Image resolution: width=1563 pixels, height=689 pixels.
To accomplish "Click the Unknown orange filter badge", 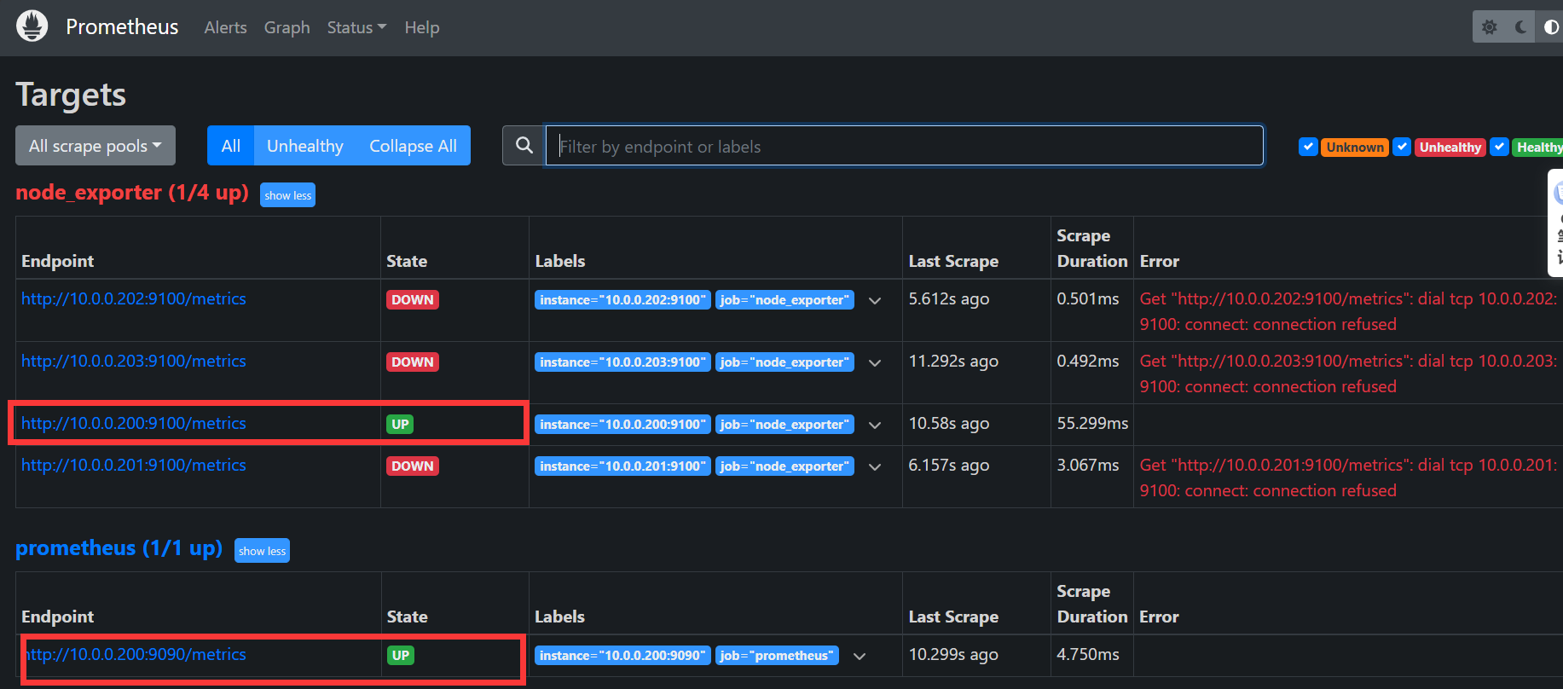I will (x=1355, y=148).
